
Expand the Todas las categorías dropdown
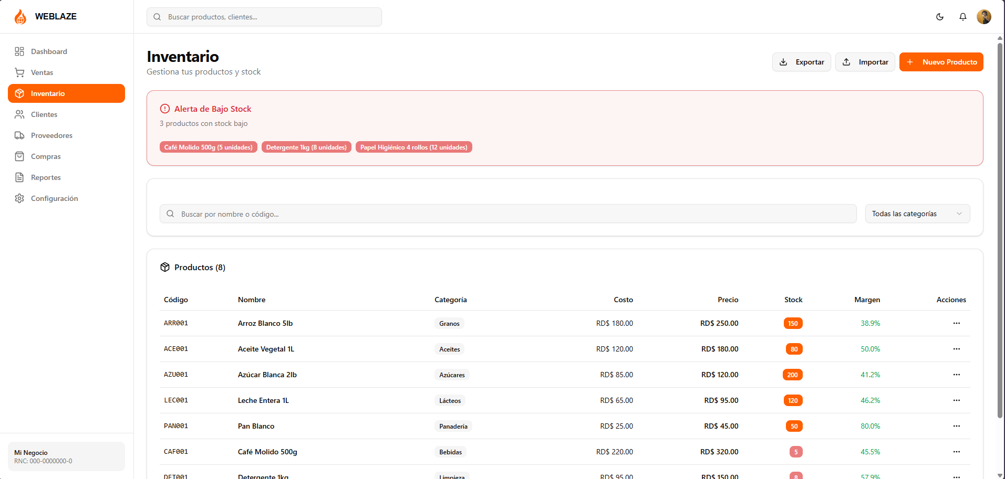[x=917, y=214]
